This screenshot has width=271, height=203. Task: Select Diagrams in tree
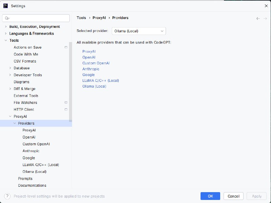[22, 82]
